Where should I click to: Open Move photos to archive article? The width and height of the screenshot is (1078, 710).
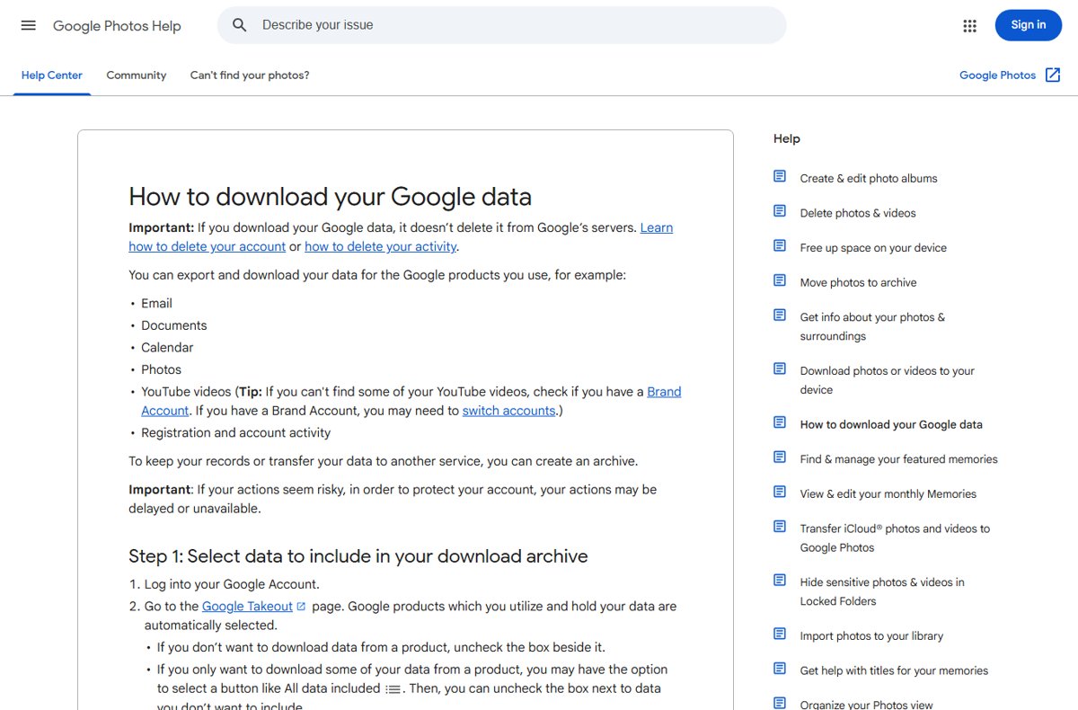click(x=859, y=282)
